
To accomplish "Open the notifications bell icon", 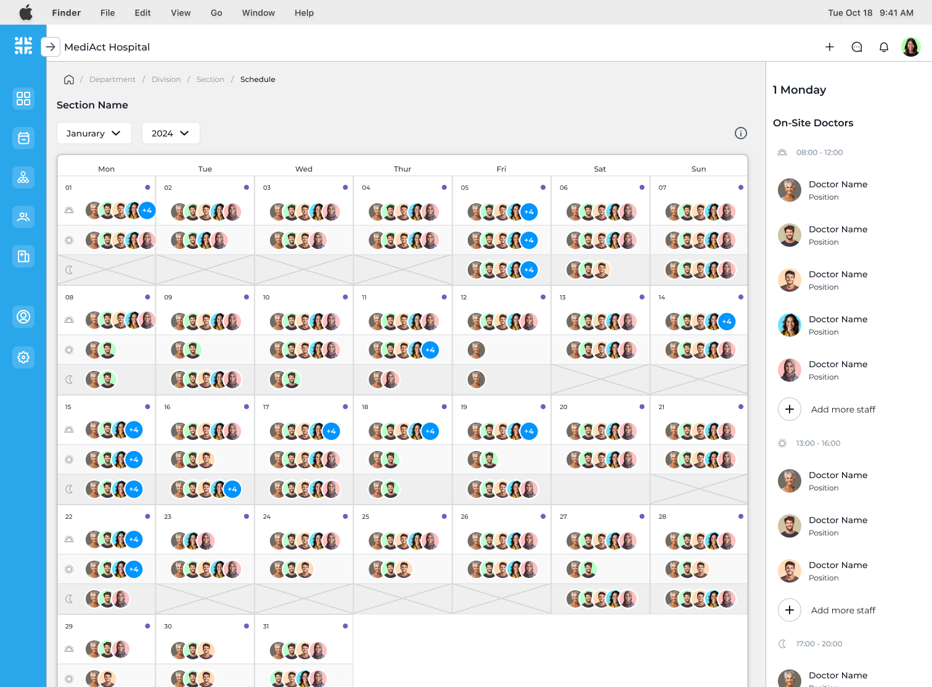I will [884, 47].
